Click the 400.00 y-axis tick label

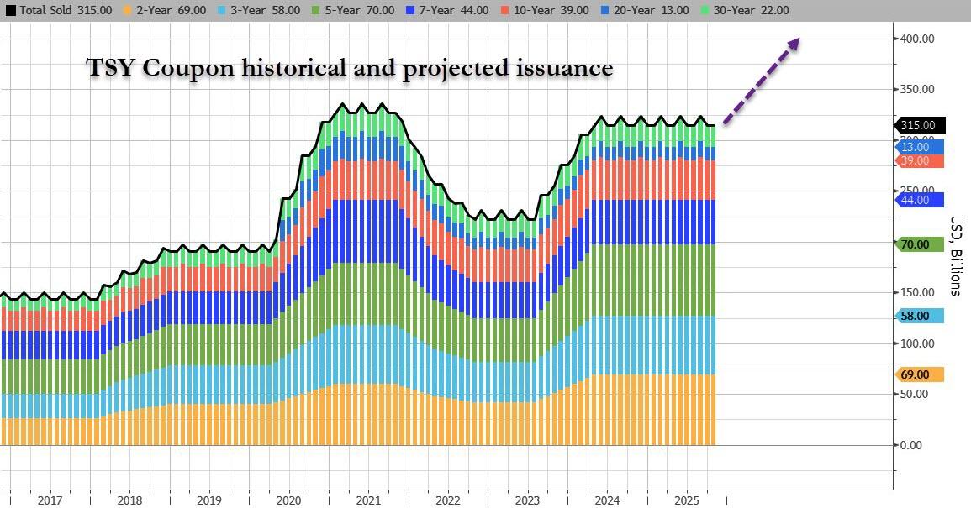[916, 39]
